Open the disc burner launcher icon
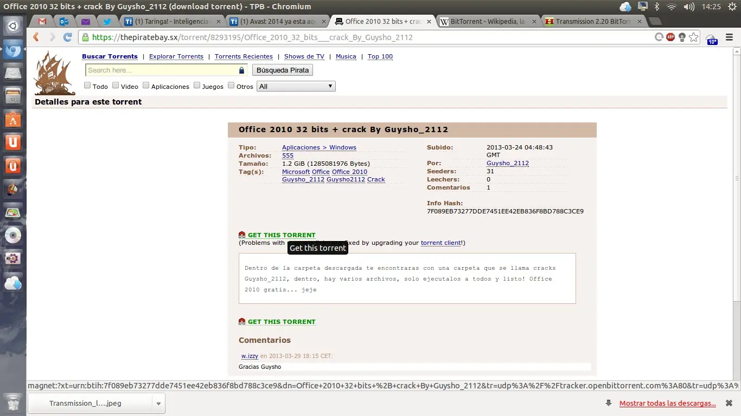 point(13,235)
